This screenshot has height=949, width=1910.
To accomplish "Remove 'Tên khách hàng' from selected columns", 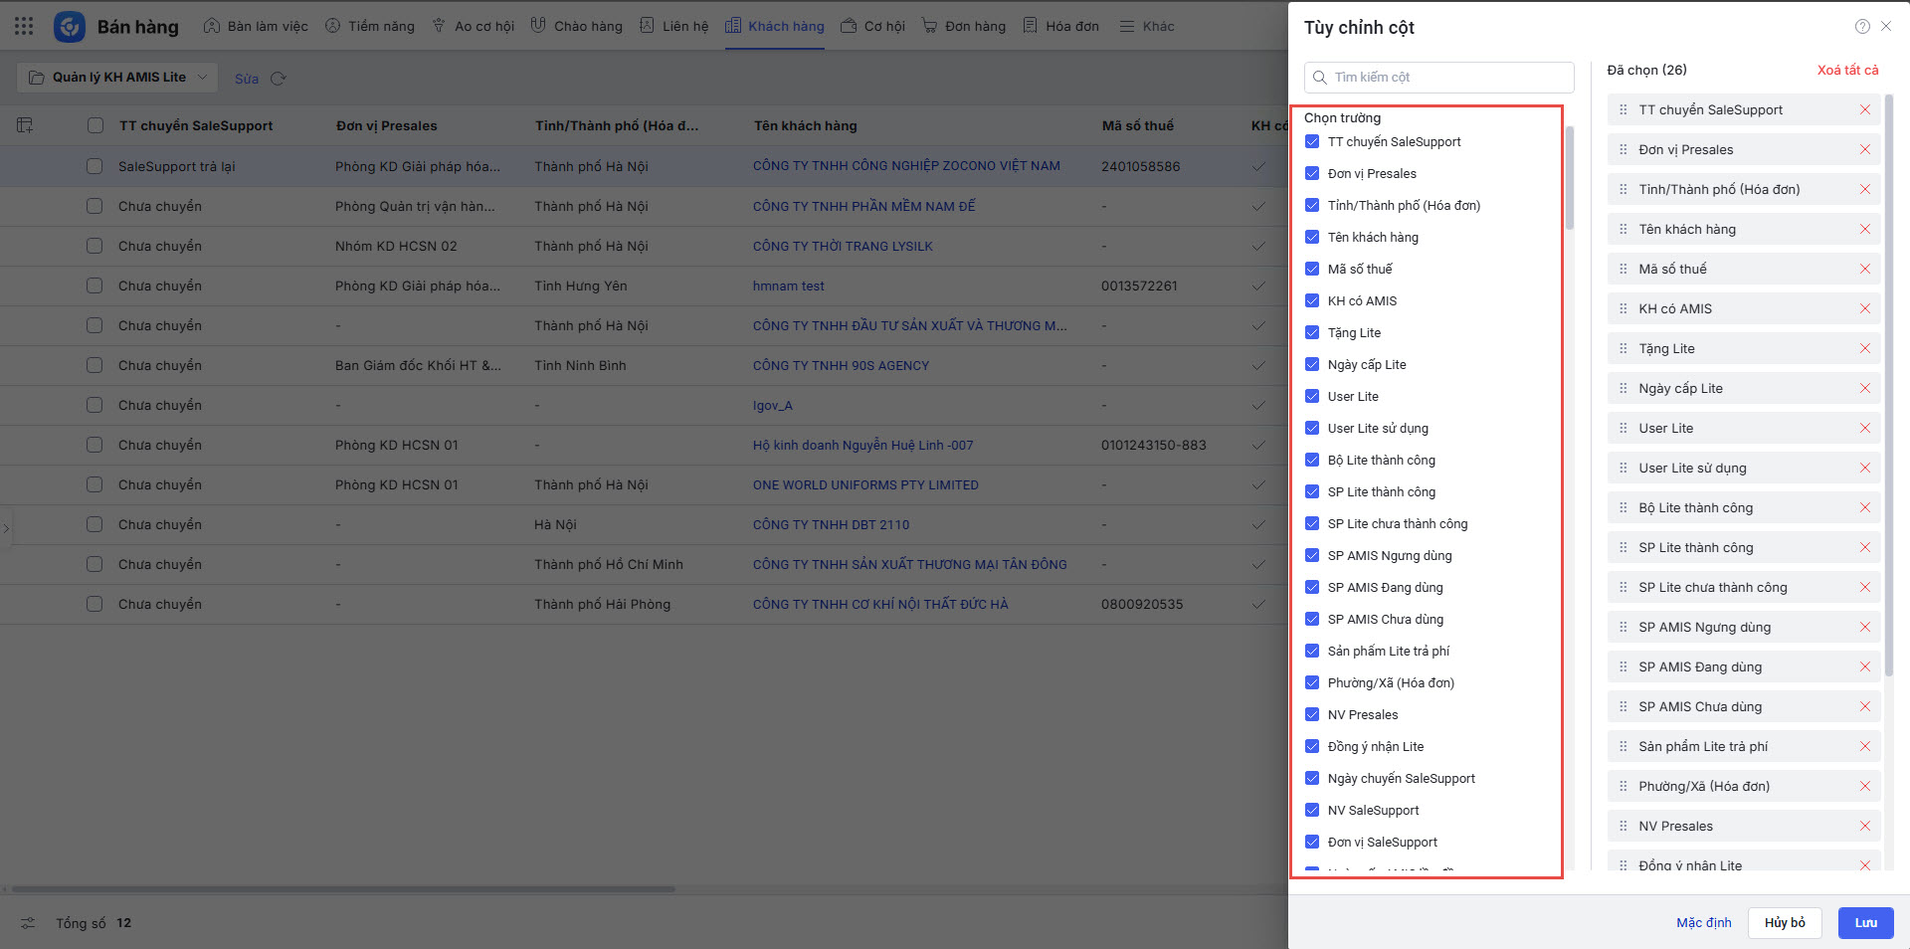I will click(x=1865, y=230).
